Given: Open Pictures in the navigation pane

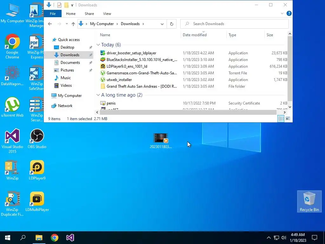Looking at the screenshot, I should click(67, 70).
